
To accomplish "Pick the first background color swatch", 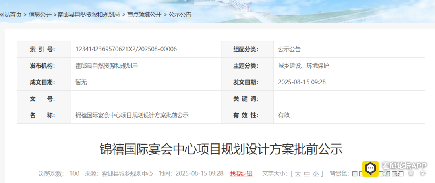I will [355, 174].
